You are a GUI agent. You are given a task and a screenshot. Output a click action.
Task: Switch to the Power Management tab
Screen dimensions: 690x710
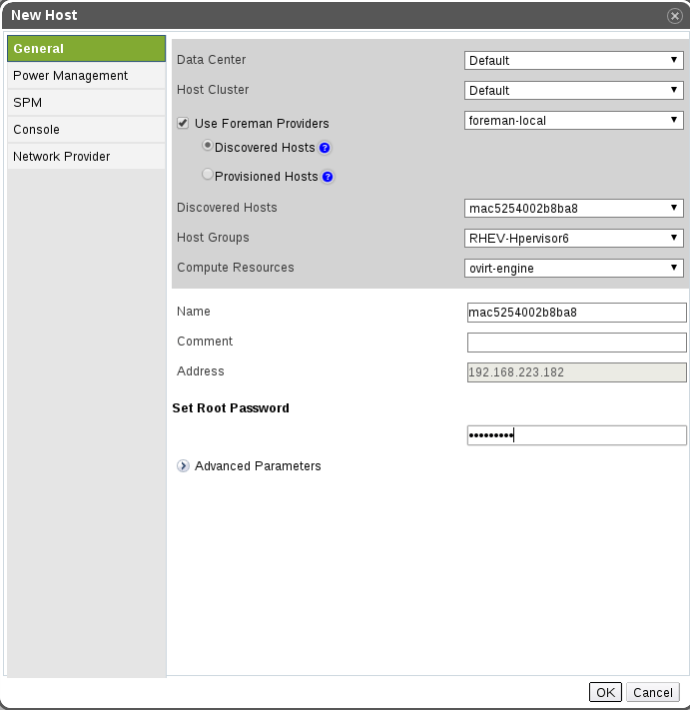click(70, 76)
